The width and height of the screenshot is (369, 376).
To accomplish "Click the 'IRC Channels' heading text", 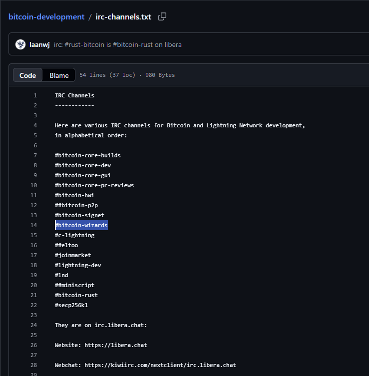I will [x=74, y=95].
